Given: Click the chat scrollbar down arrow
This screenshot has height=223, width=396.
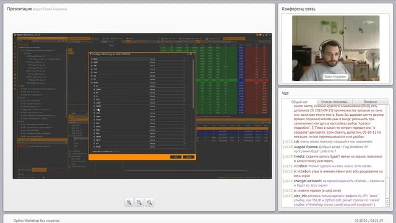Looking at the screenshot, I should coord(388,205).
